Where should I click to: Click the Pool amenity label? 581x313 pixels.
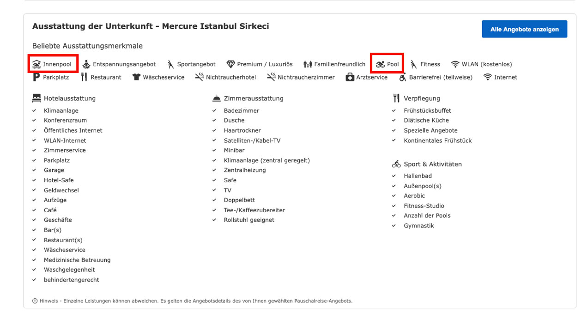[x=393, y=64]
